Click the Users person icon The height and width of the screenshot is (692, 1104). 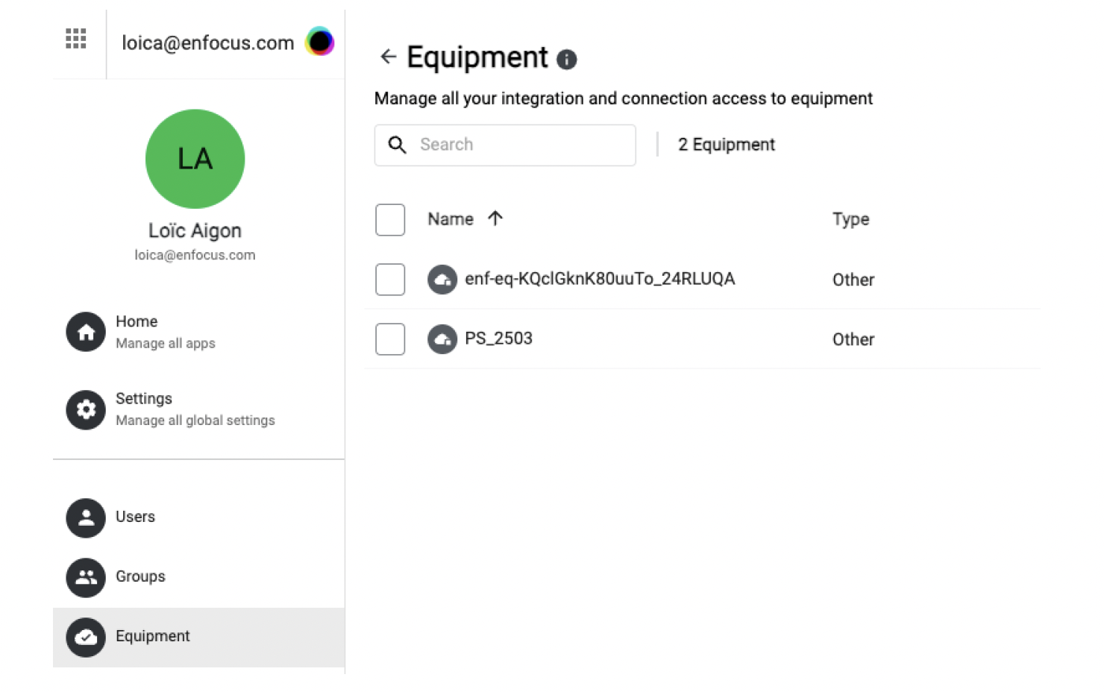coord(86,518)
